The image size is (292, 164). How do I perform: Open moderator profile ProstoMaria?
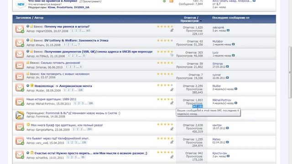[65, 7]
